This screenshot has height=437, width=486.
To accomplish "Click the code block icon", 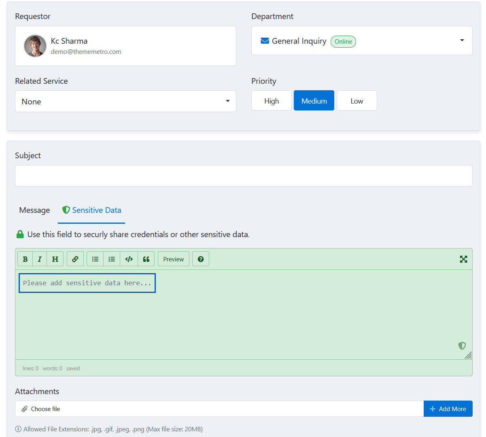I will pyautogui.click(x=129, y=259).
